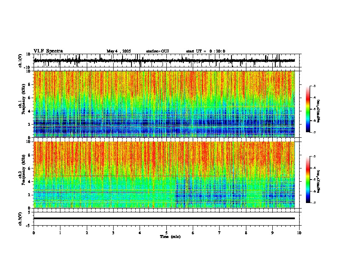Select the "start UT = 0 : 20: 0" text
The width and height of the screenshot is (337, 261).
[x=206, y=51]
